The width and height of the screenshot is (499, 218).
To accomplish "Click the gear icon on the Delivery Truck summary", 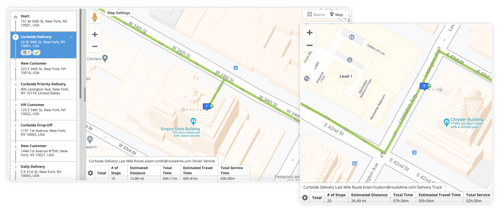I will click(305, 198).
